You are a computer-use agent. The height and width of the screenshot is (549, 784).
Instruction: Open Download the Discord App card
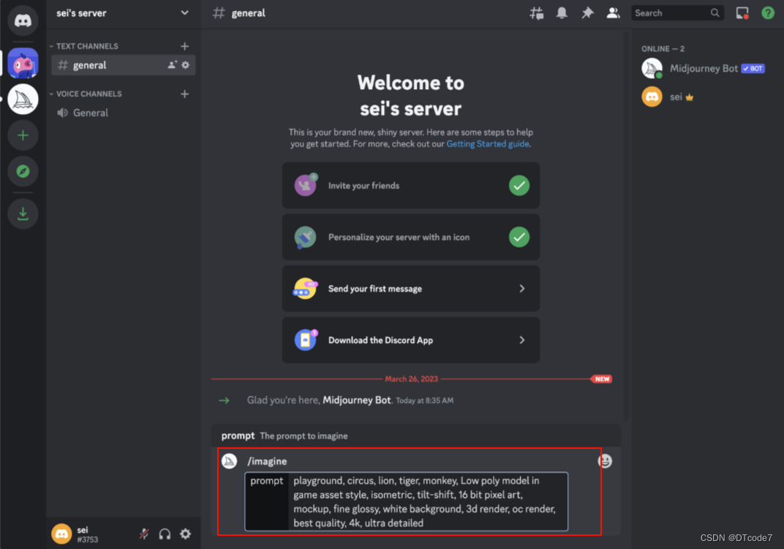point(410,340)
